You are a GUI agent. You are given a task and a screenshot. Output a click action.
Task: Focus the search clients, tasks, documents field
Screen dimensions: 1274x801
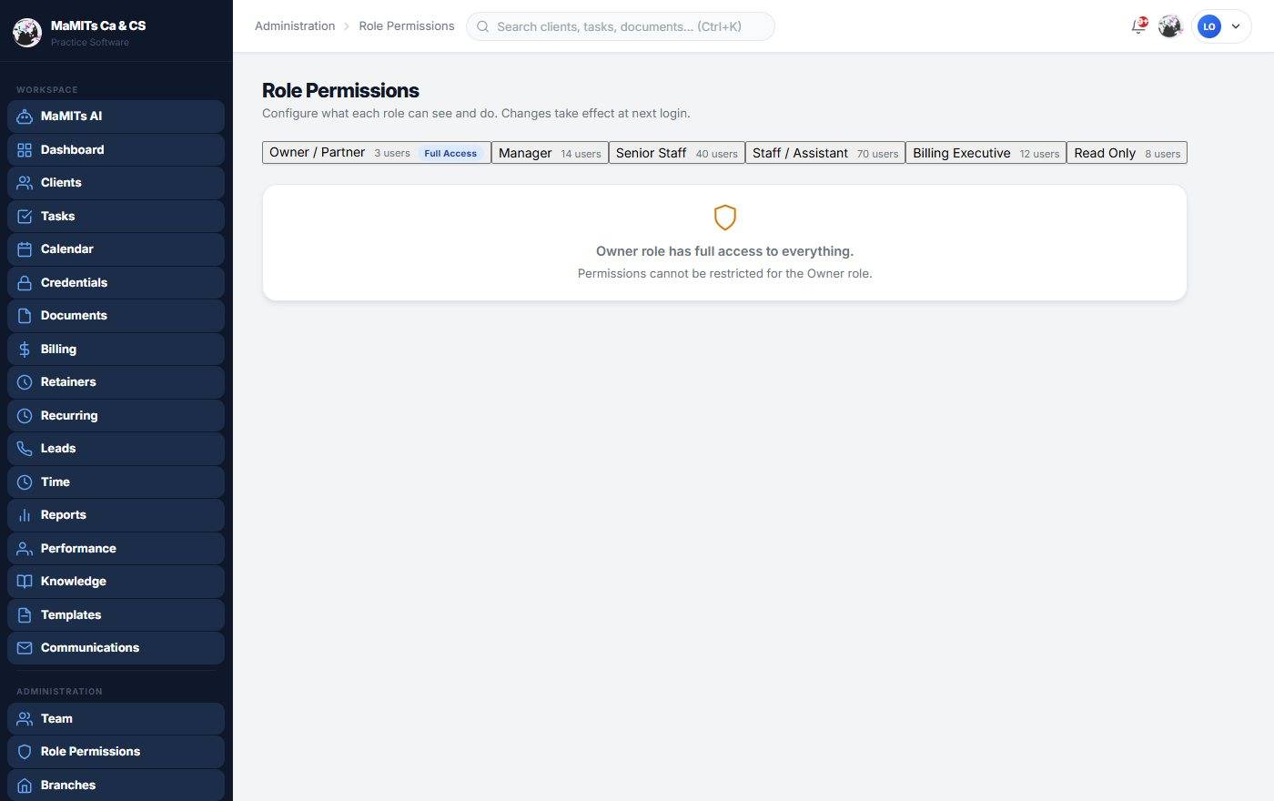[x=621, y=26]
